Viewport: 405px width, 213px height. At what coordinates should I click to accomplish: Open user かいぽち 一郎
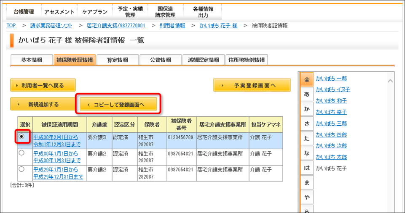tap(331, 79)
